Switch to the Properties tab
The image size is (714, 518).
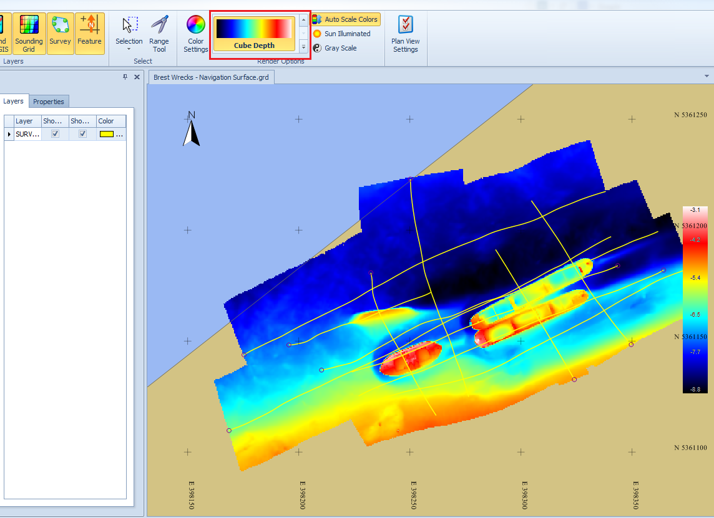(49, 102)
